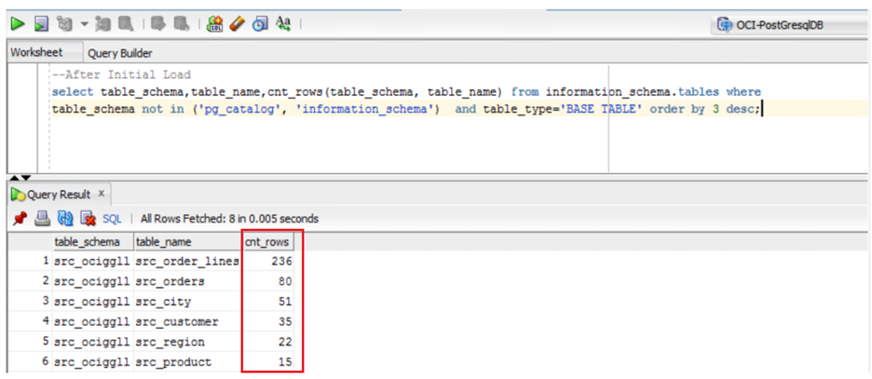Select the src_region table name cell
This screenshot has width=872, height=379.
tap(187, 342)
